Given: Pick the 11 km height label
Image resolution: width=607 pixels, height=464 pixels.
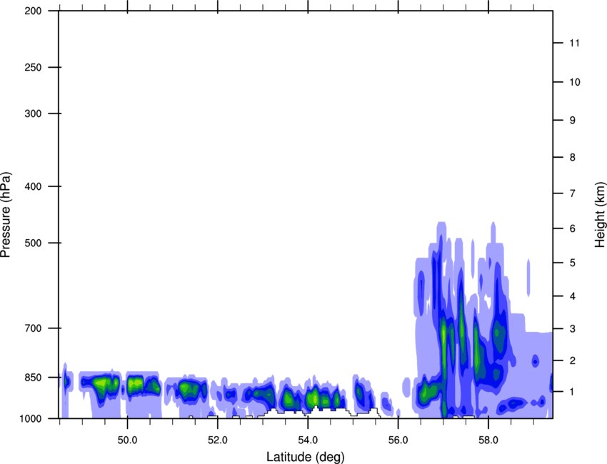Looking at the screenshot, I should coord(574,43).
